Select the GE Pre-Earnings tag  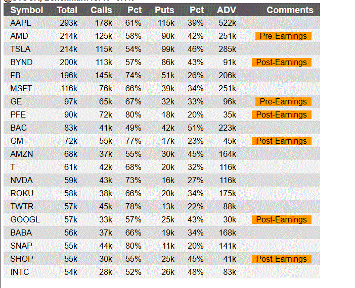point(283,102)
